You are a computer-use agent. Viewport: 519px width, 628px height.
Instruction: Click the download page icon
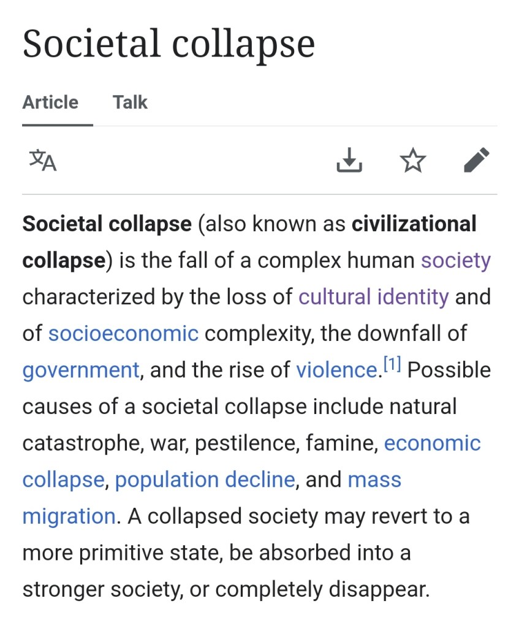349,161
